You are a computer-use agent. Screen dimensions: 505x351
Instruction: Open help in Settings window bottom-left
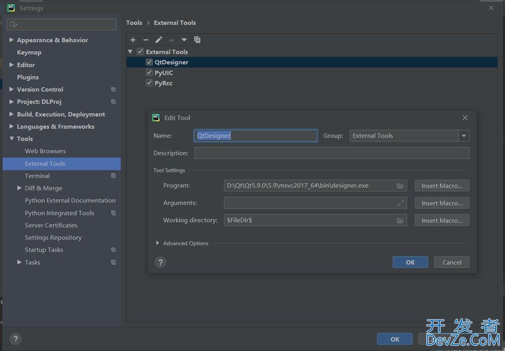click(x=16, y=339)
